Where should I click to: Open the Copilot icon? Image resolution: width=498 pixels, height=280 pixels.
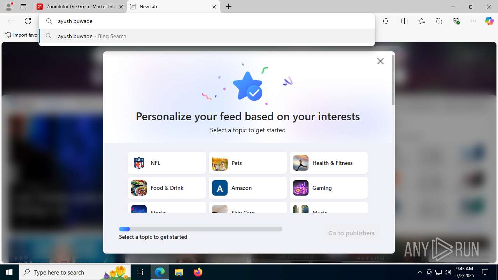[x=489, y=21]
